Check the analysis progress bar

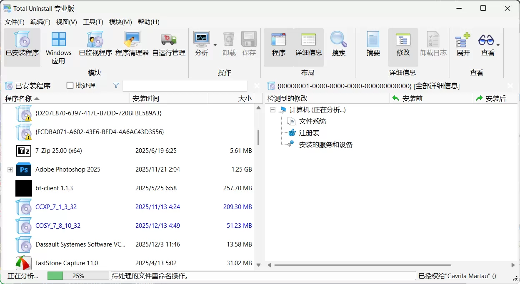click(x=78, y=275)
